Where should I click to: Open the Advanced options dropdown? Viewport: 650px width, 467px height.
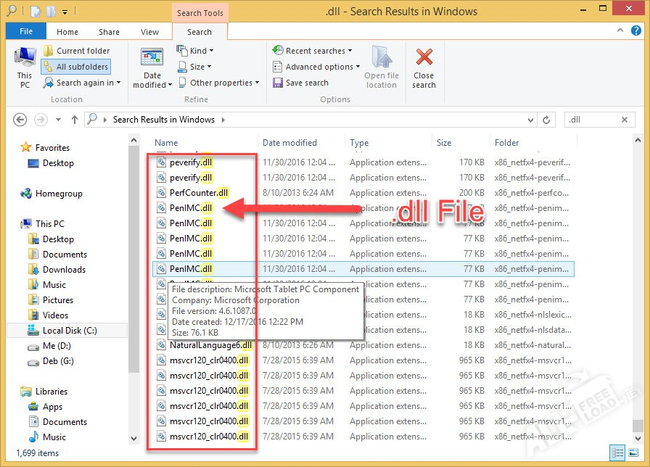pyautogui.click(x=316, y=67)
